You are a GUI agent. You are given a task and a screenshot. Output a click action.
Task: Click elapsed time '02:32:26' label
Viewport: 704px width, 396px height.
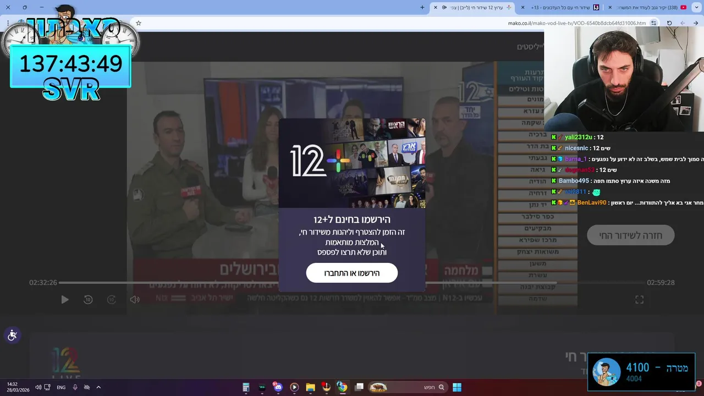click(43, 283)
